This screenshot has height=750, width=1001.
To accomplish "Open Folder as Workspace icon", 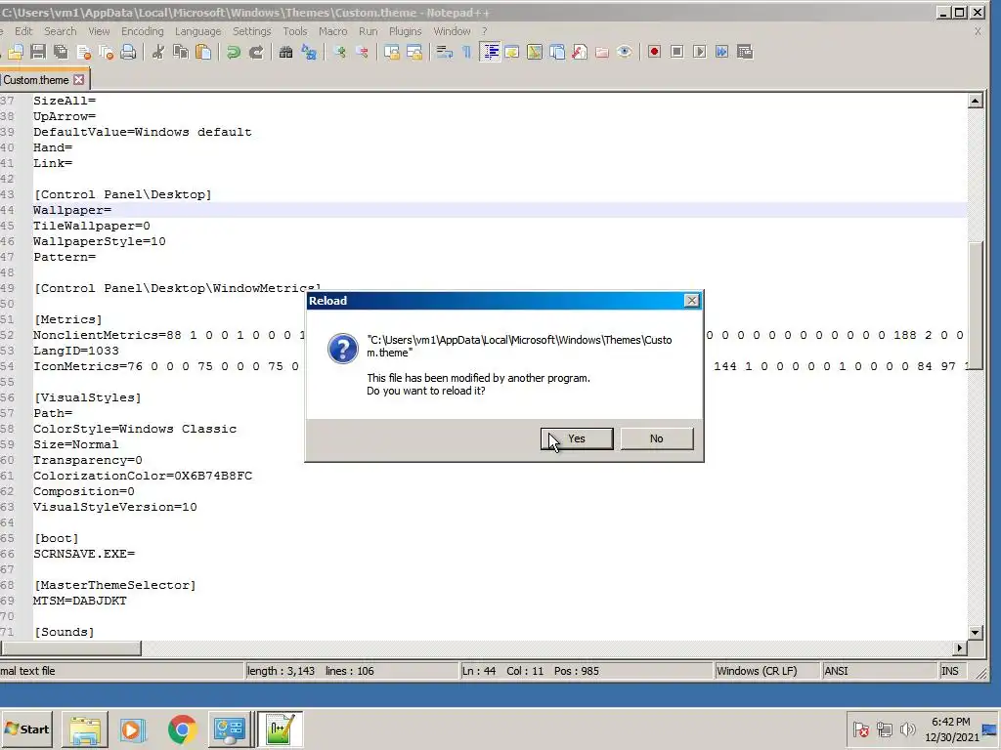I will pos(602,53).
